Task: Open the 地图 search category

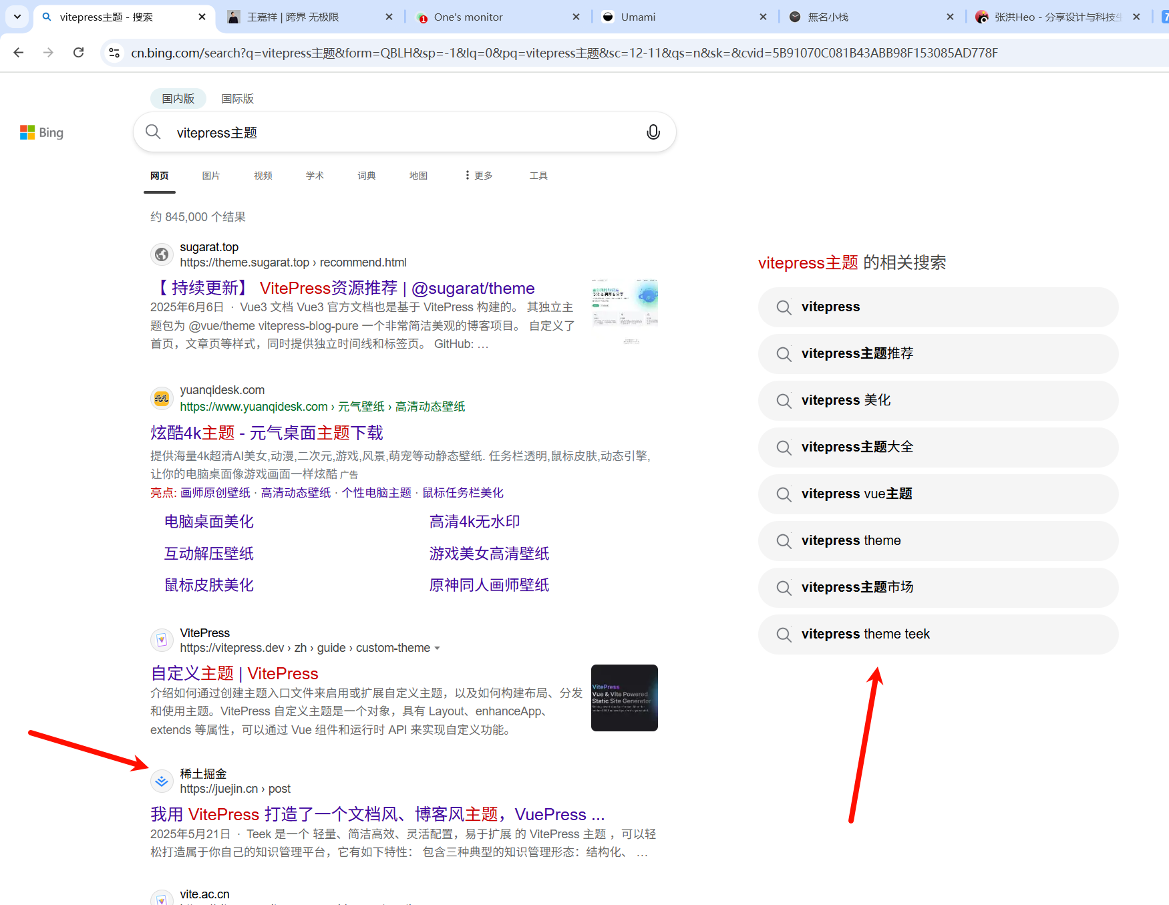Action: 418,176
